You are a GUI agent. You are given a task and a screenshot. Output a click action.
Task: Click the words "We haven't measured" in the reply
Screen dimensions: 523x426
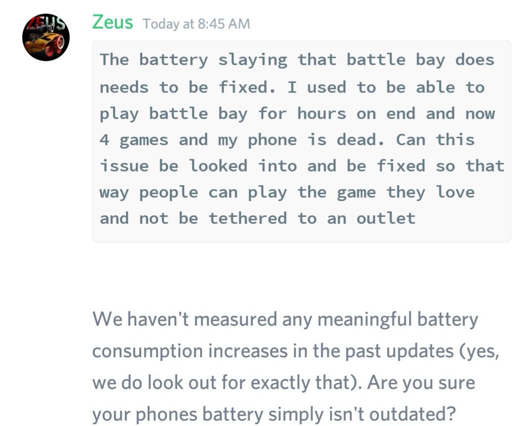[x=185, y=319]
